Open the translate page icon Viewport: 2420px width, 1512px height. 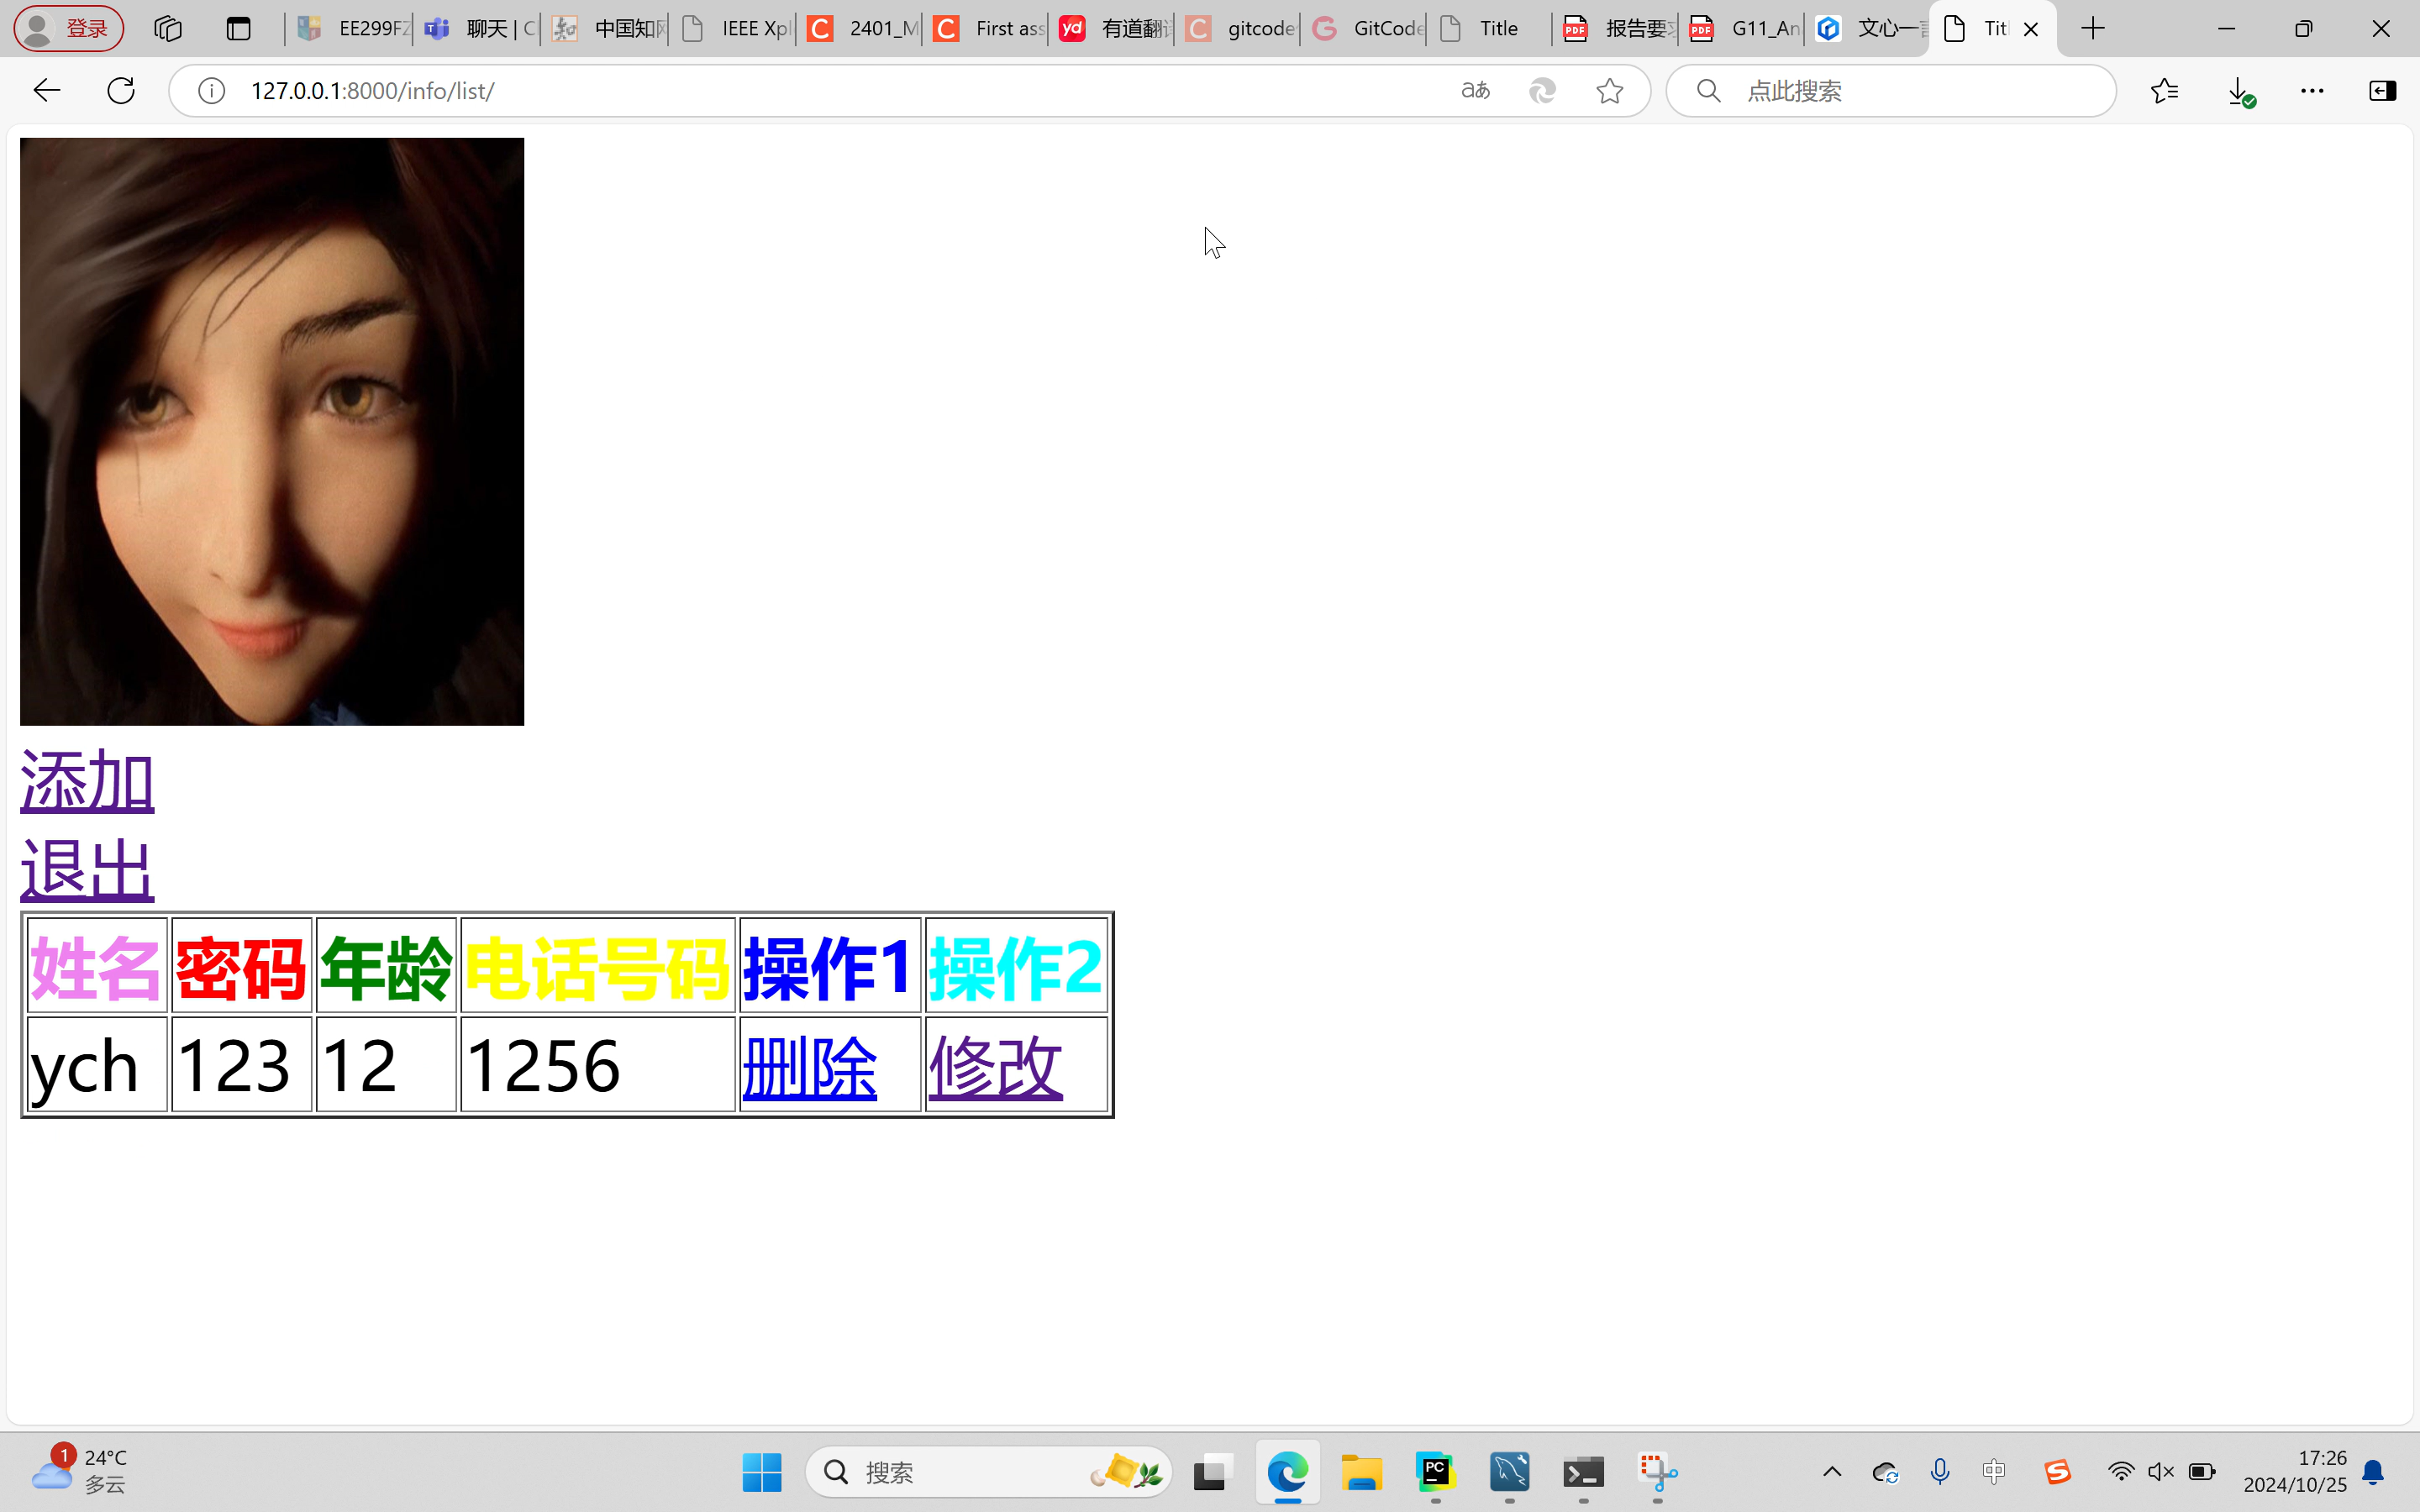coord(1475,91)
